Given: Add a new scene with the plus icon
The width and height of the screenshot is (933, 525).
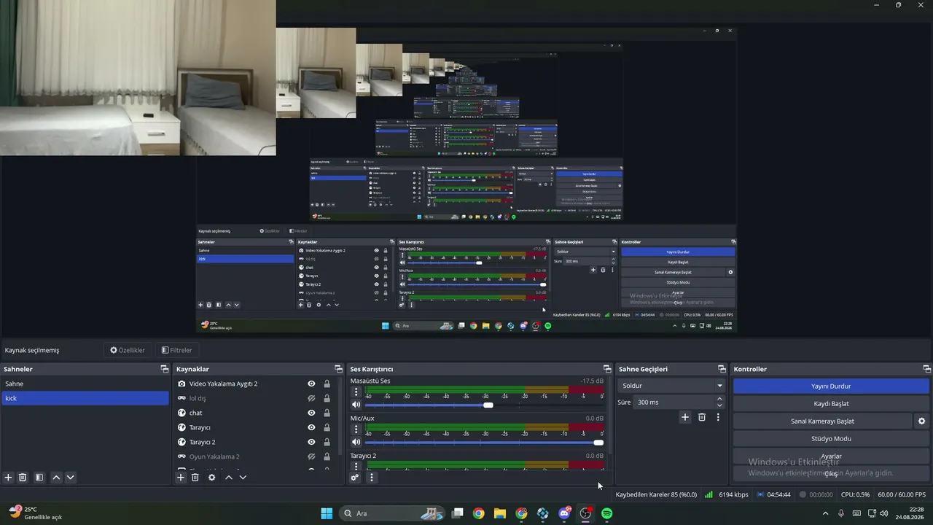Looking at the screenshot, I should [x=9, y=478].
